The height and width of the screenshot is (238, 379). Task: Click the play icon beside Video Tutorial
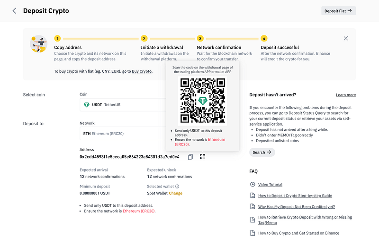point(253,184)
